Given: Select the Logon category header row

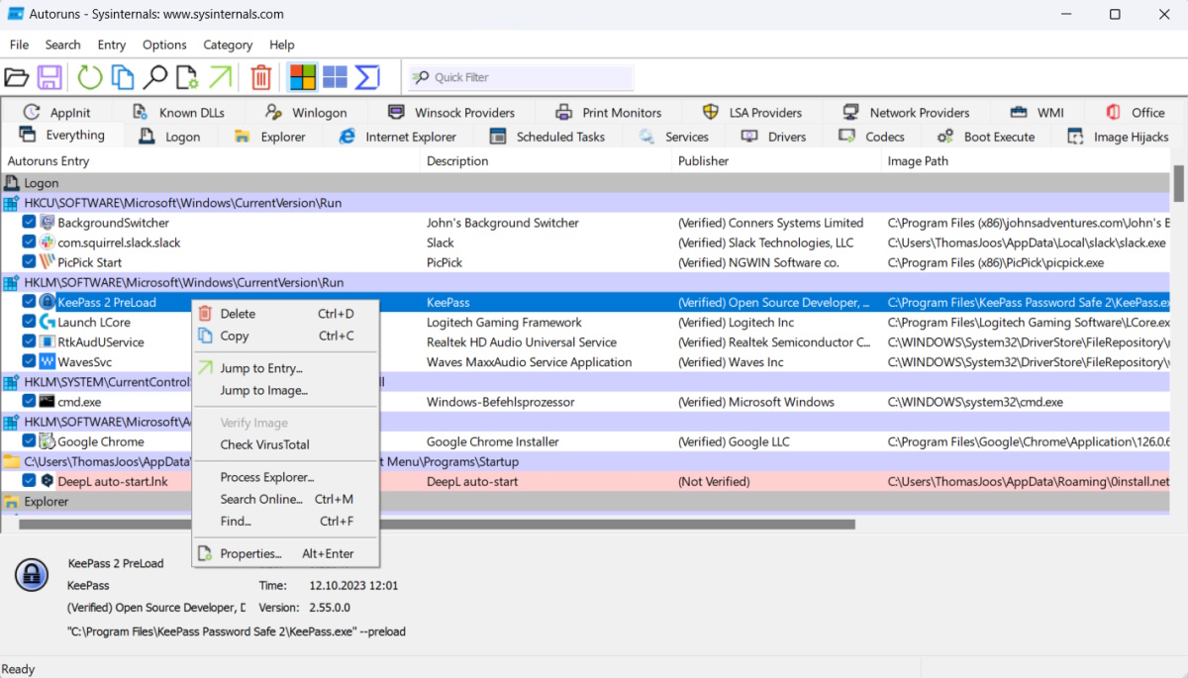Looking at the screenshot, I should [586, 183].
